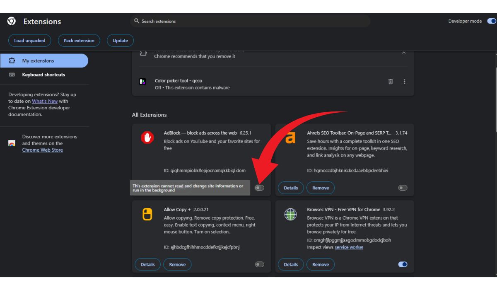This screenshot has width=497, height=290.
Task: Open Details for Ahrefs SEO Toolbar
Action: (291, 188)
